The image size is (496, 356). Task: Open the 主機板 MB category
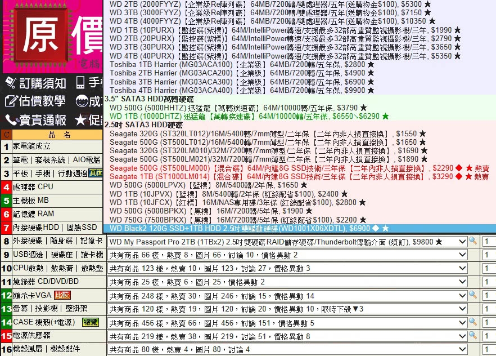click(x=31, y=201)
